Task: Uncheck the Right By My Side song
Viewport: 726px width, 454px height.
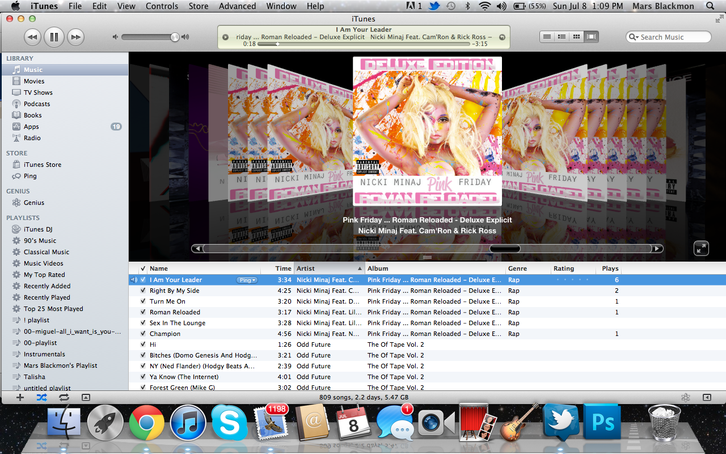Action: pyautogui.click(x=143, y=291)
